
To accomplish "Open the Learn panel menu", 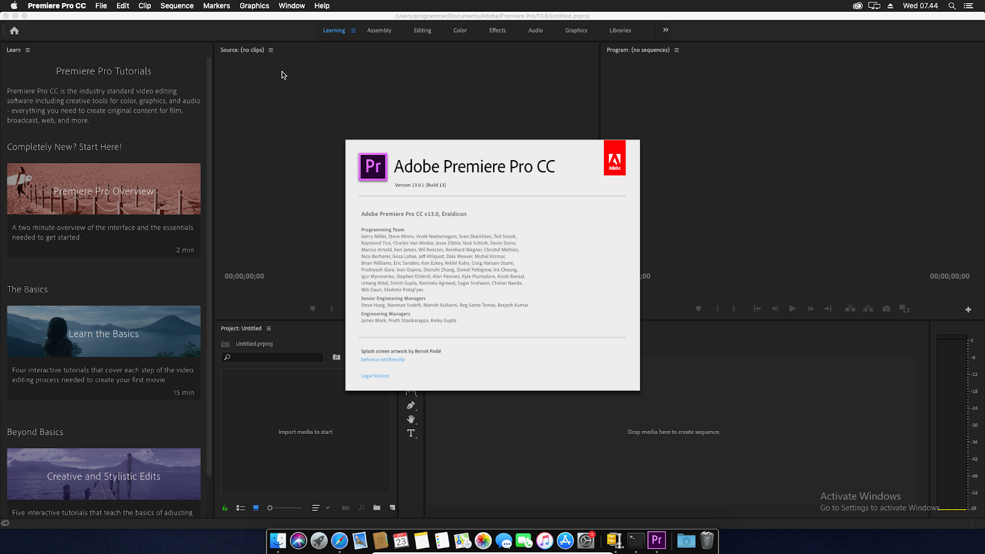I will pyautogui.click(x=28, y=50).
